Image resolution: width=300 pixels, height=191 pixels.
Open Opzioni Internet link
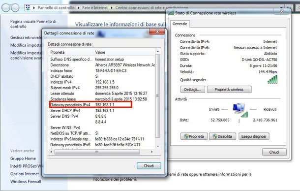25,174
